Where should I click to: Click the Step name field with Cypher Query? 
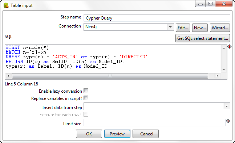point(157,18)
